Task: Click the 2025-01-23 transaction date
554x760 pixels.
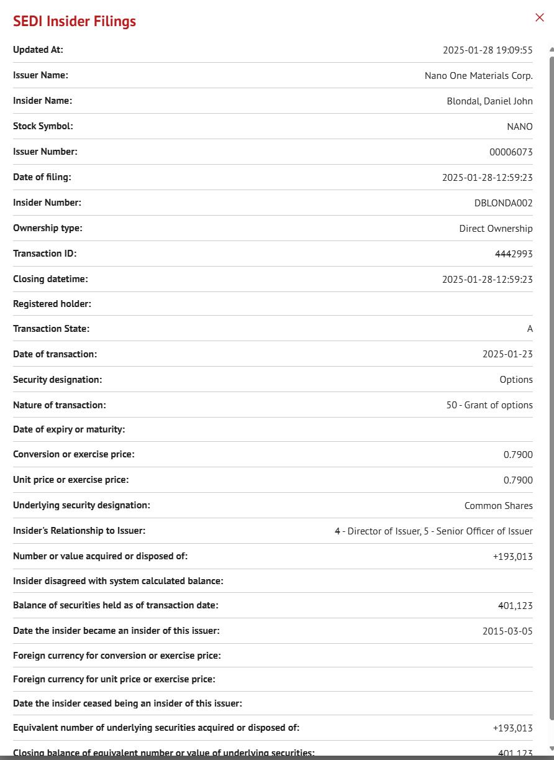Action: (507, 354)
